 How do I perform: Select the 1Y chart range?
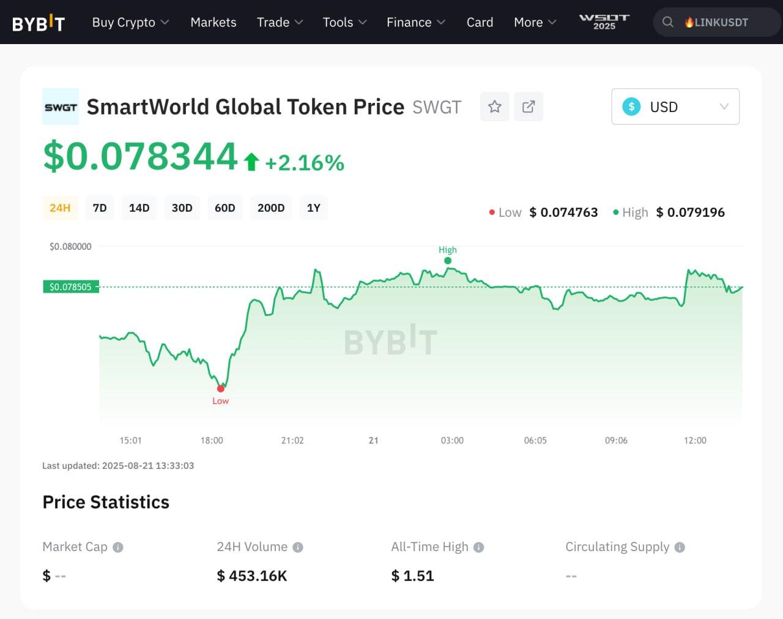pyautogui.click(x=313, y=208)
